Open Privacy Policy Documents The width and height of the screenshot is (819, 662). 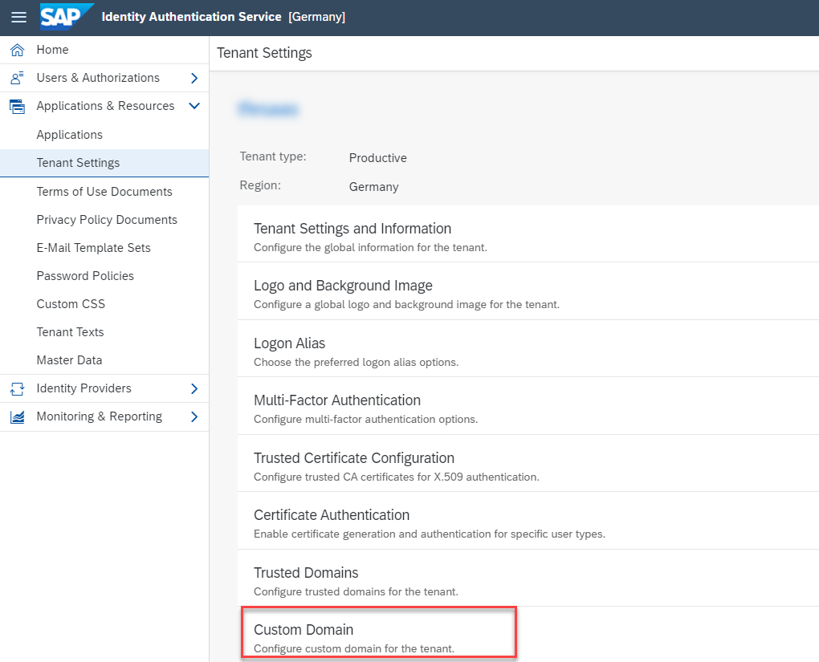(104, 220)
